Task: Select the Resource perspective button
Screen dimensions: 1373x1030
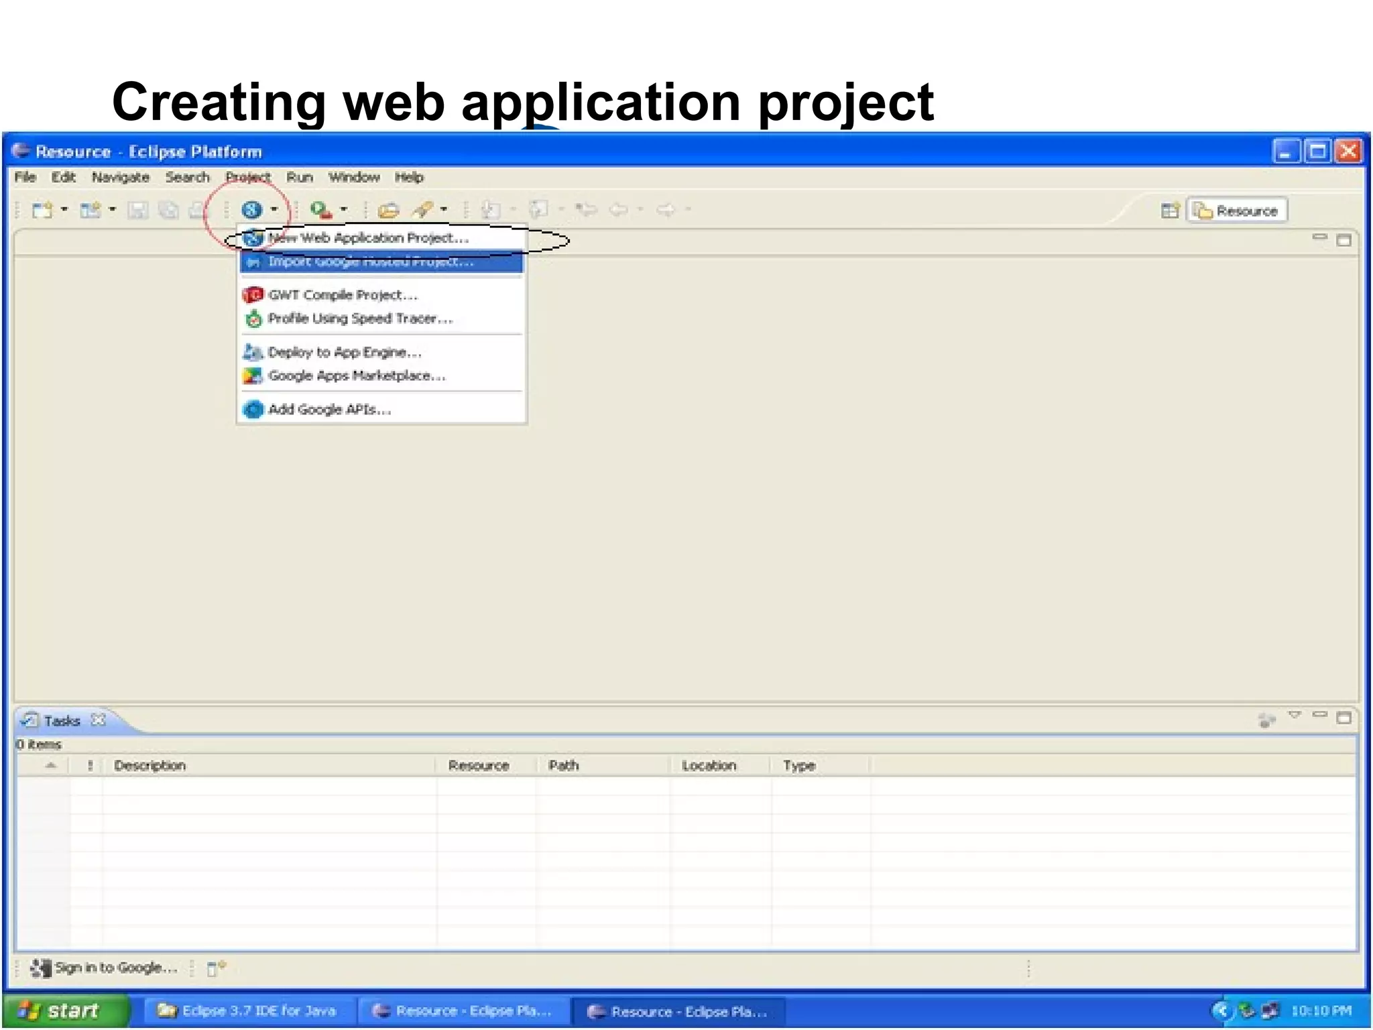Action: coord(1237,211)
